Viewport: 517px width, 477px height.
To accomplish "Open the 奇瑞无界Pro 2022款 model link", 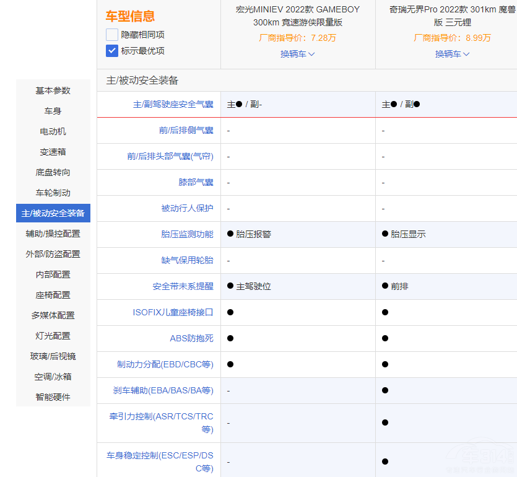I will 452,15.
